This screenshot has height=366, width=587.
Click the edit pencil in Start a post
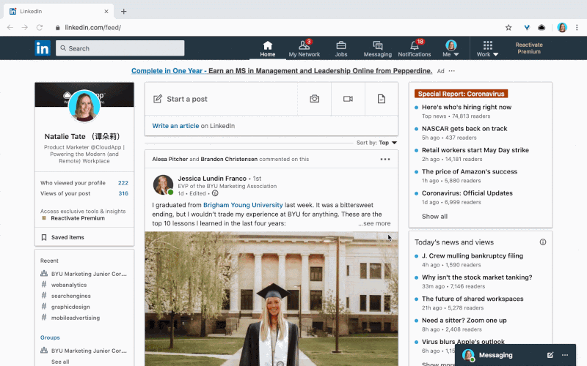click(158, 99)
